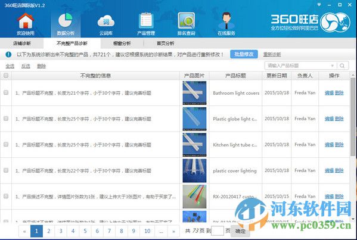Click the 重新诊断 link
This screenshot has height=240, width=357.
click(x=272, y=55)
